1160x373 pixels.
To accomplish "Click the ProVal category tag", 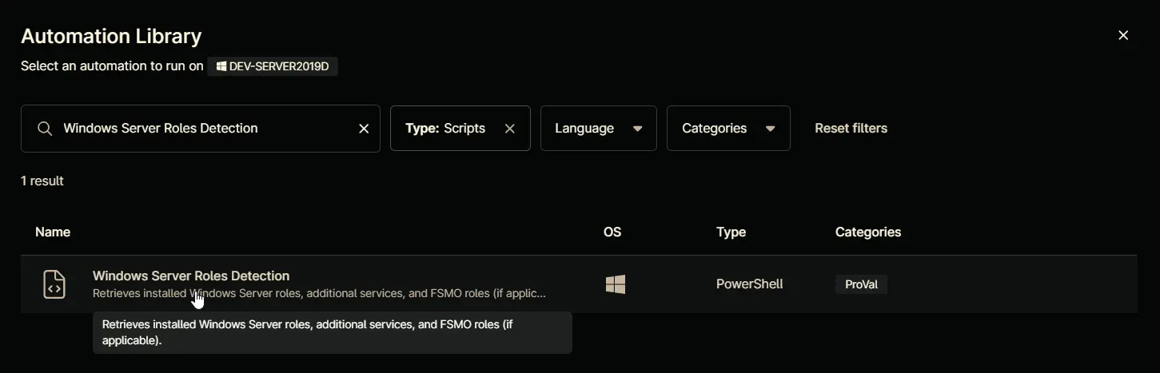I will tap(861, 284).
